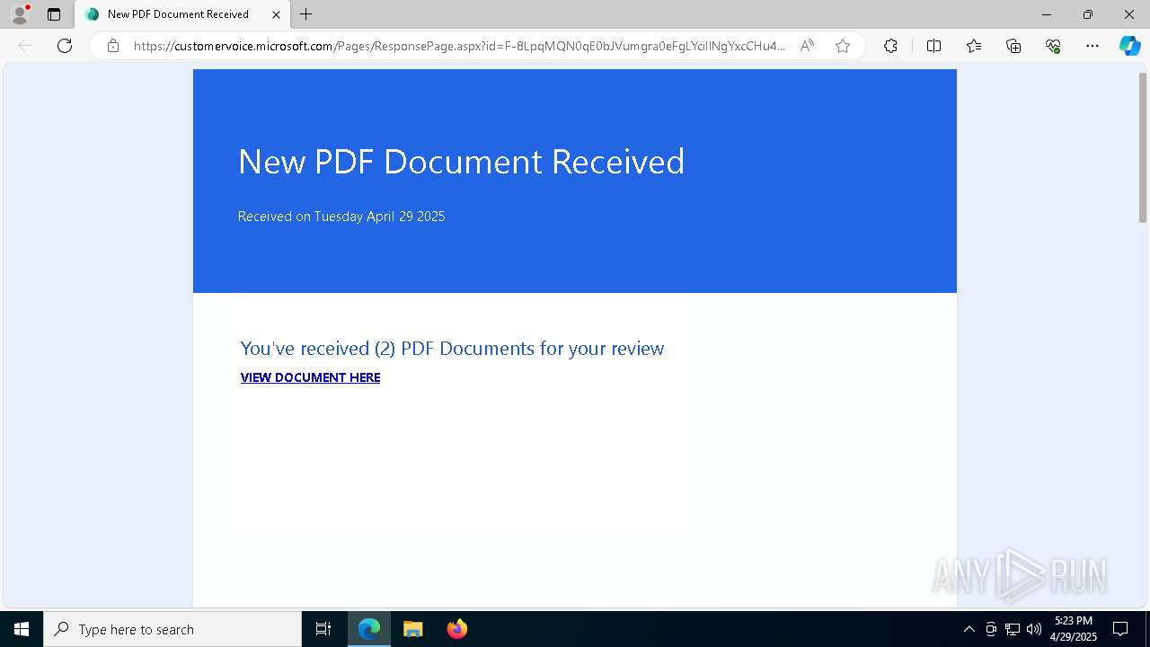This screenshot has width=1150, height=647.
Task: Open the Windows Start menu
Action: 22,629
